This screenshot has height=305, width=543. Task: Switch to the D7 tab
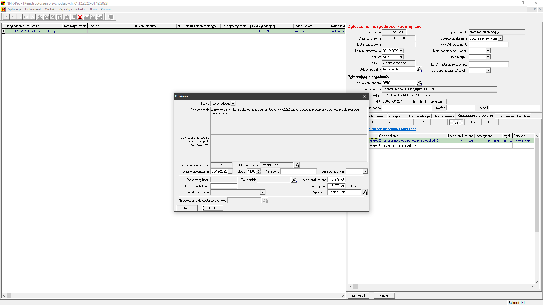(x=473, y=122)
